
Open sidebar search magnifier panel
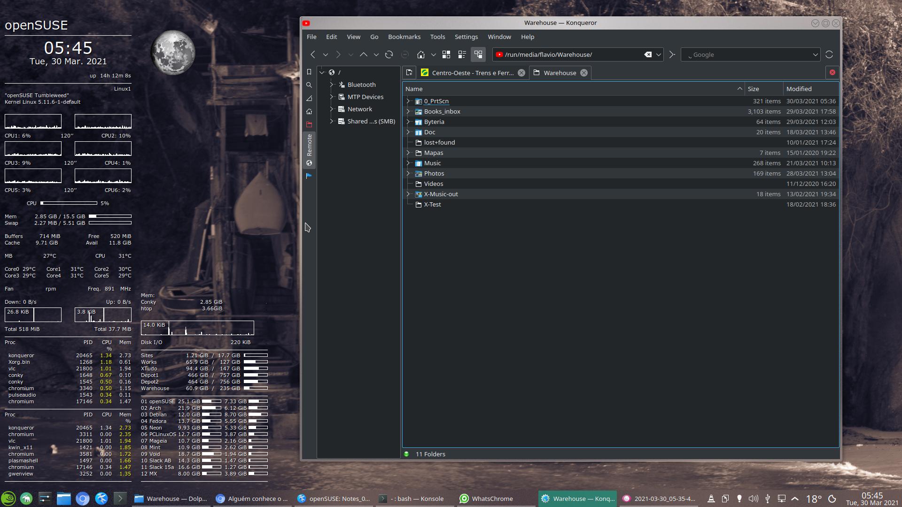[309, 85]
